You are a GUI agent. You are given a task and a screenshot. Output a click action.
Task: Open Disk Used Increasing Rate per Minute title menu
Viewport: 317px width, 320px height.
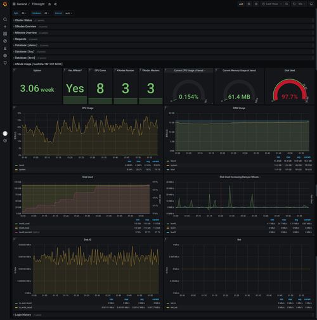pos(239,177)
